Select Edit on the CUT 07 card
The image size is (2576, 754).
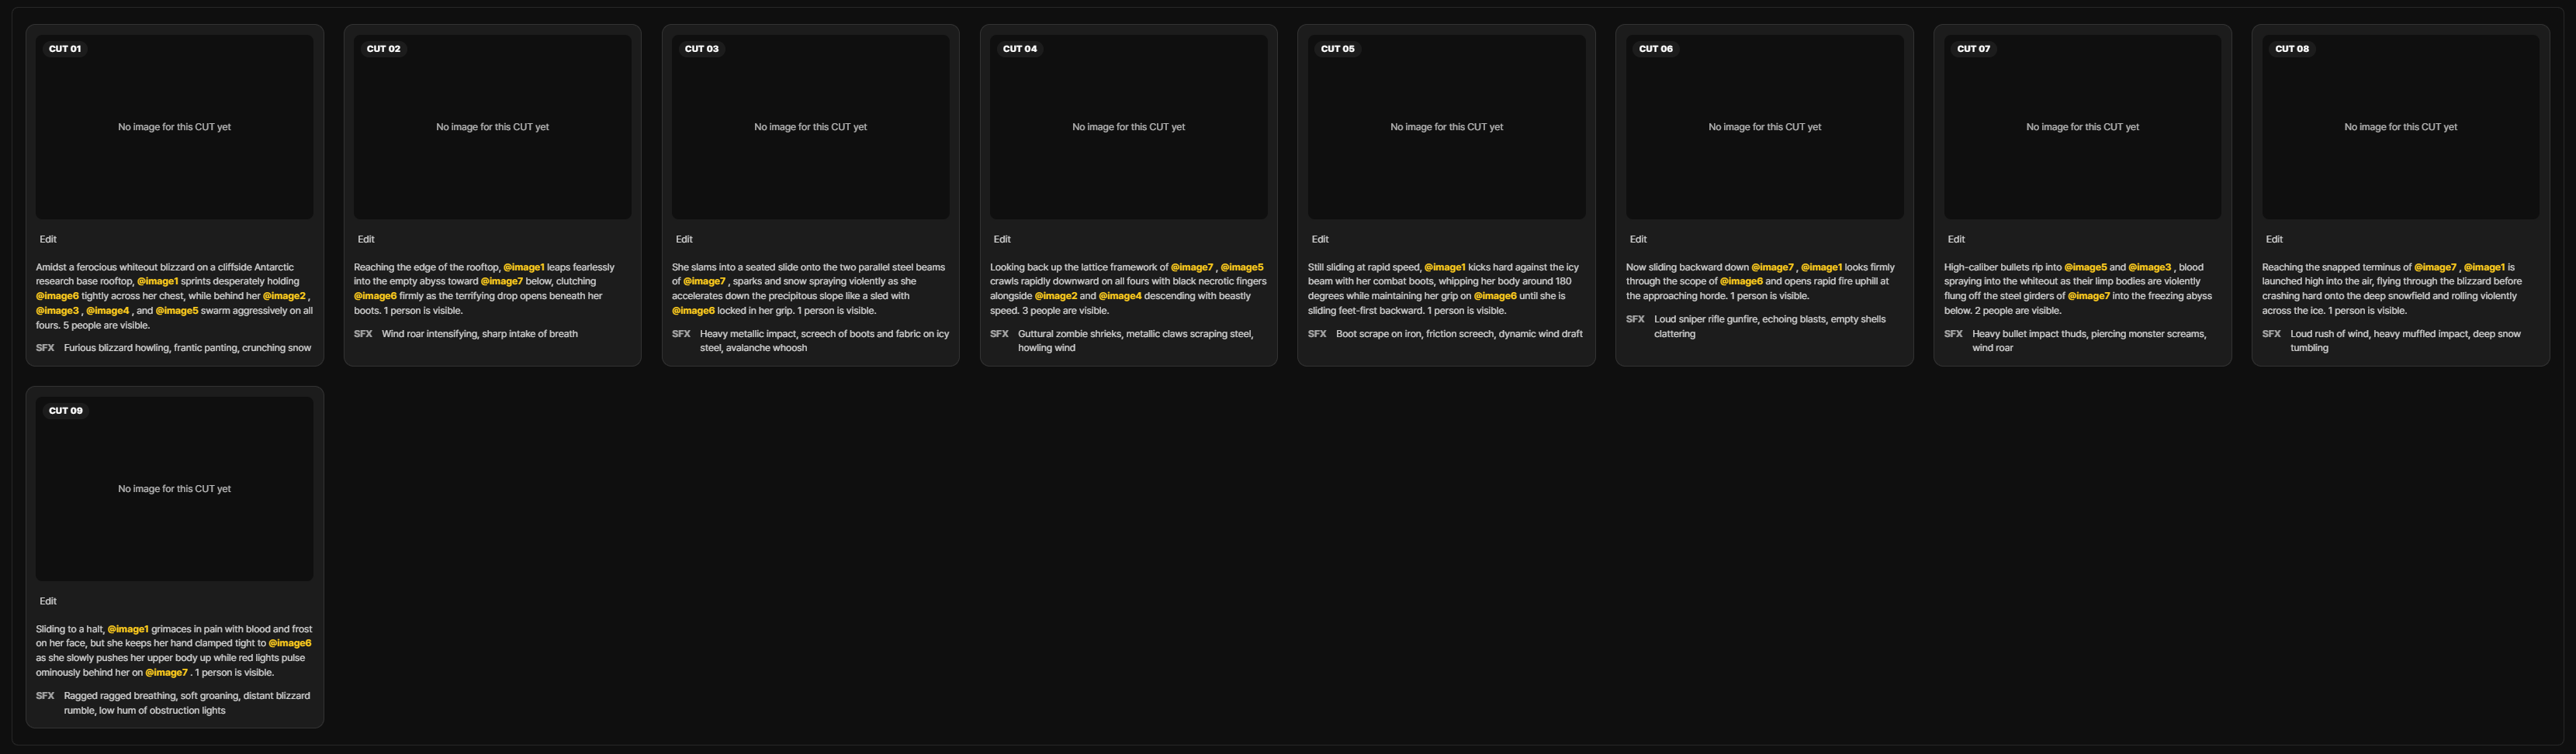click(x=1956, y=239)
